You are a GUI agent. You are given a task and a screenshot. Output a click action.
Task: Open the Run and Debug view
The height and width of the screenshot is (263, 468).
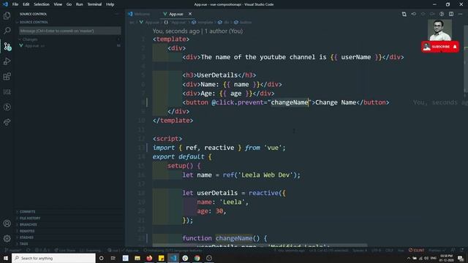point(7,61)
